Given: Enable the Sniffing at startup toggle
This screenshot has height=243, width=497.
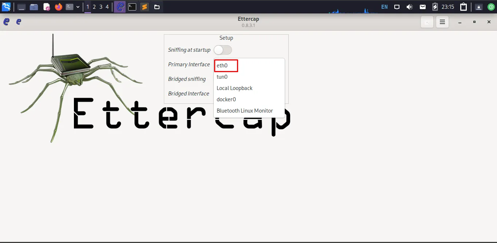Looking at the screenshot, I should click(222, 50).
